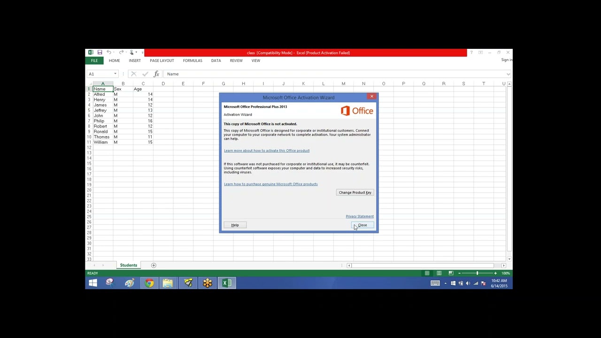601x338 pixels.
Task: Open the FILE tab
Action: (94, 61)
